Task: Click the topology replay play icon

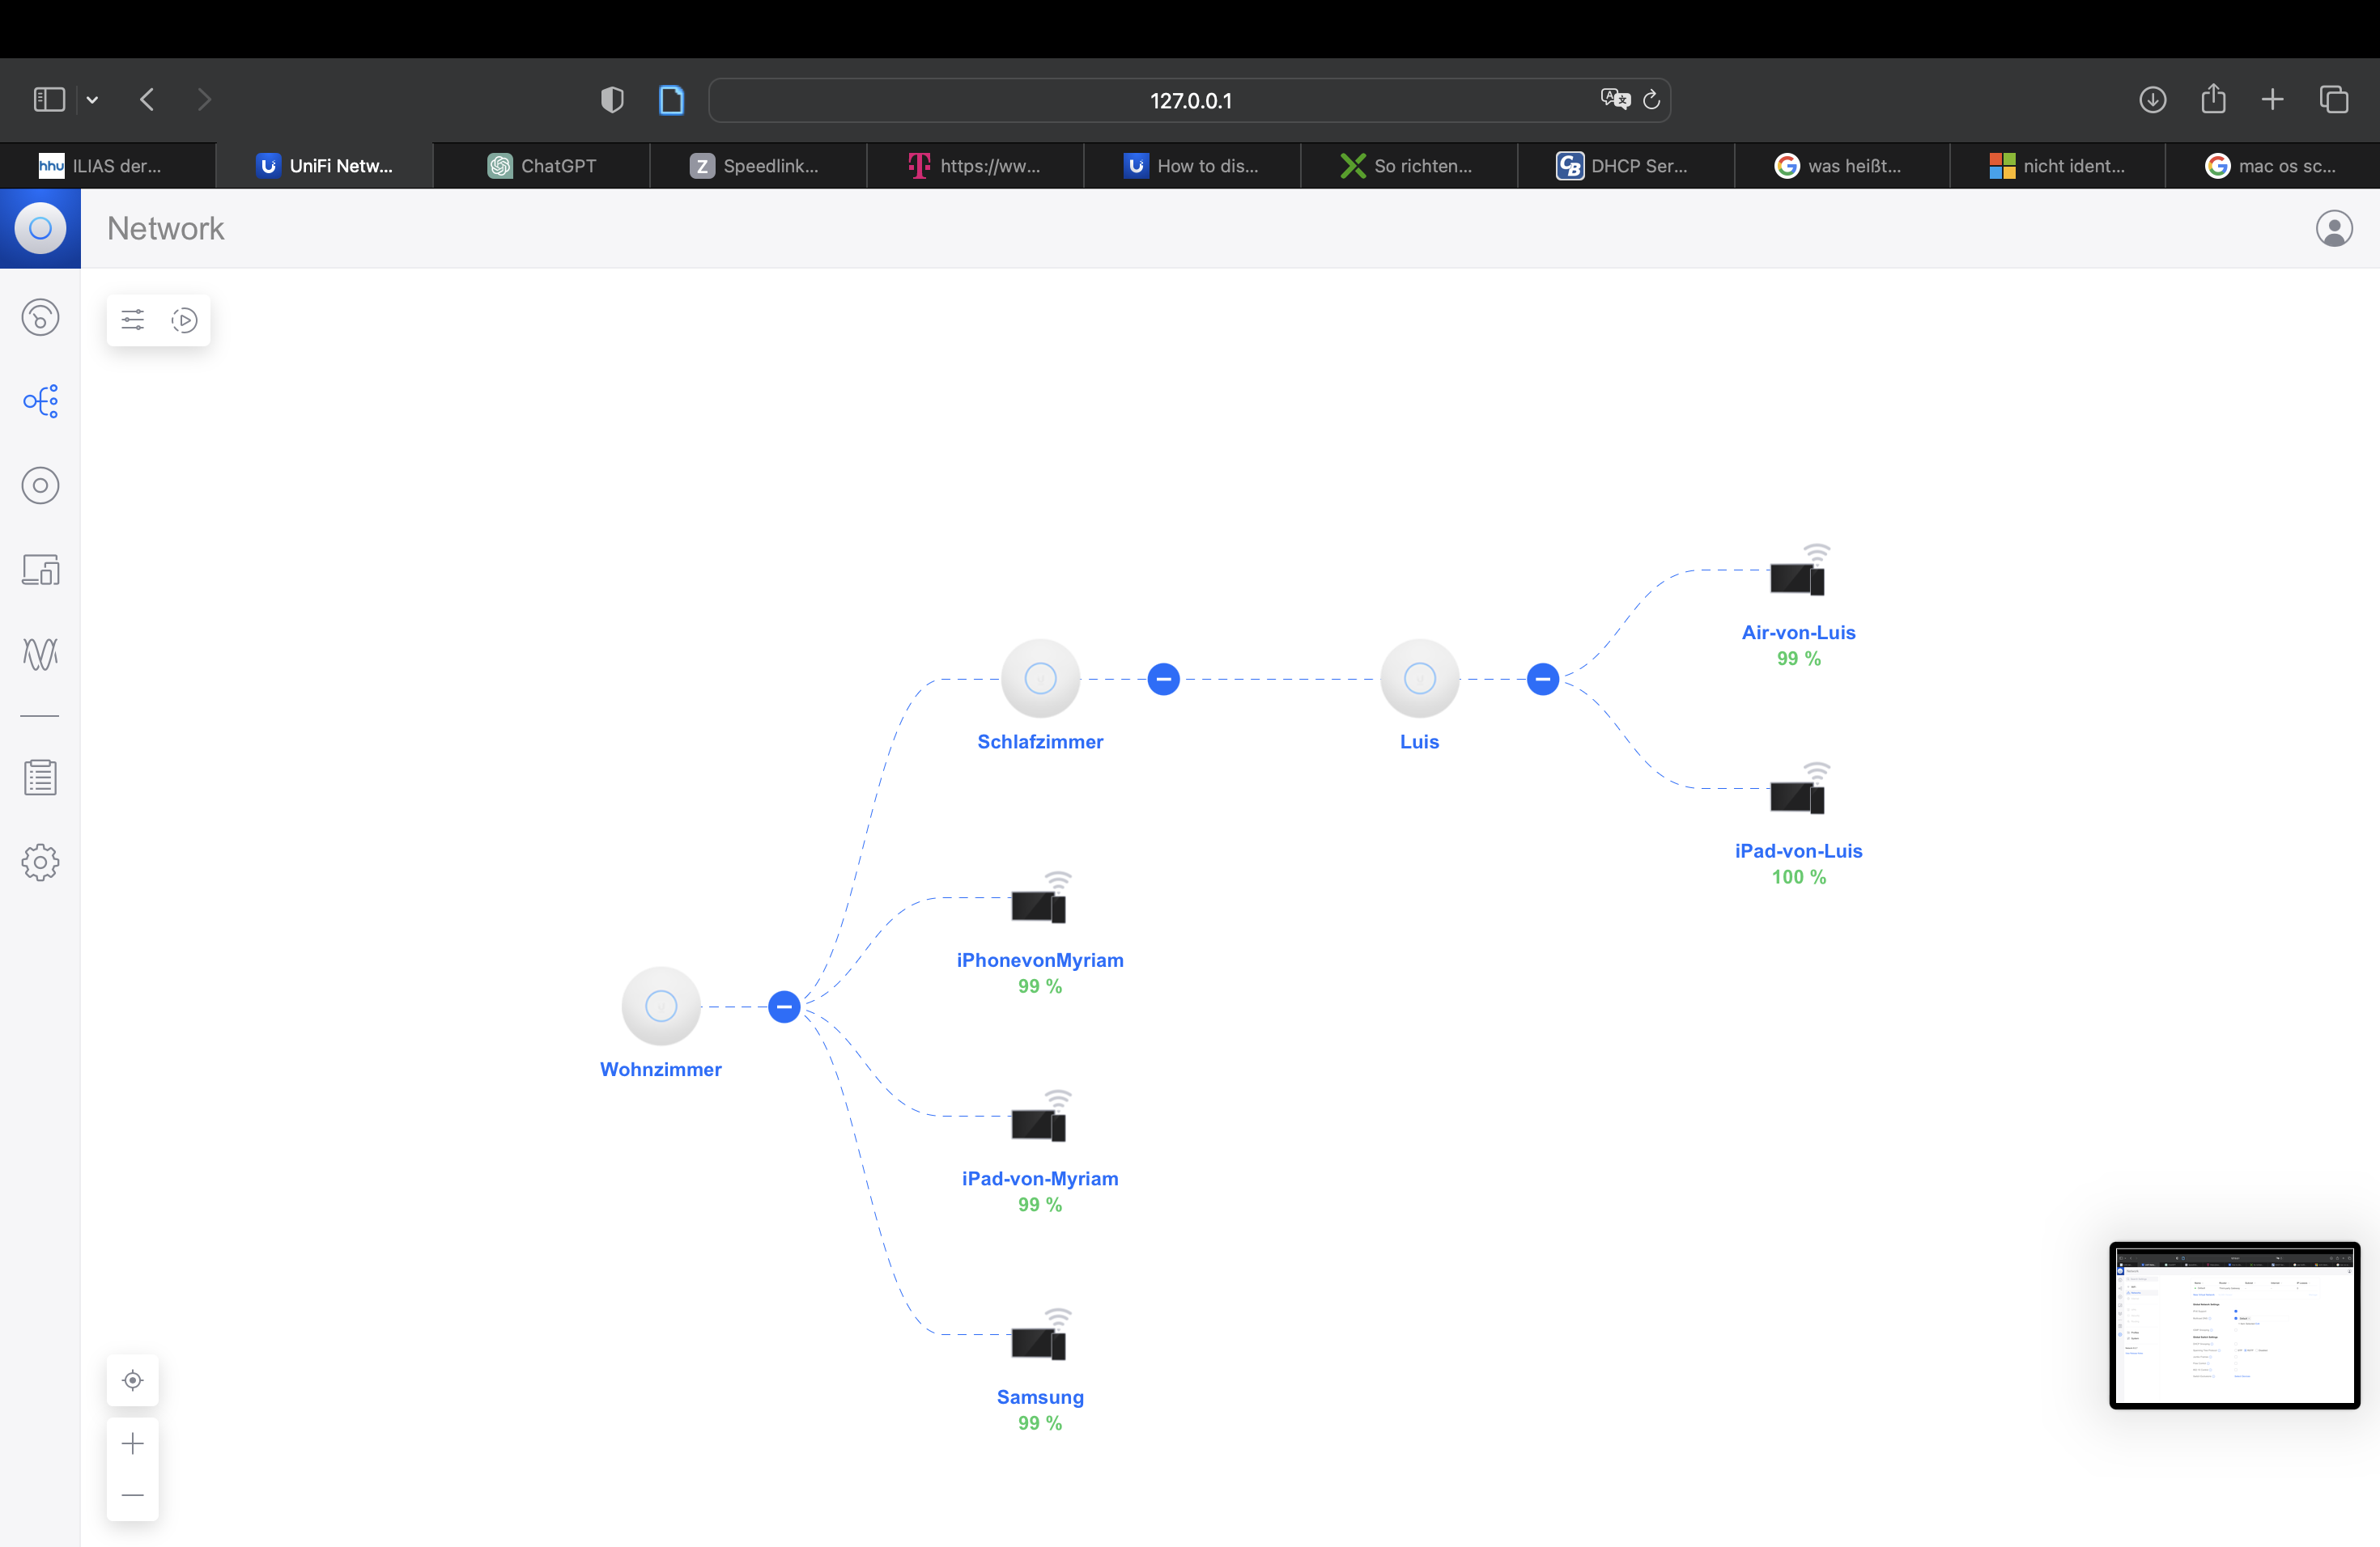Action: pos(184,320)
